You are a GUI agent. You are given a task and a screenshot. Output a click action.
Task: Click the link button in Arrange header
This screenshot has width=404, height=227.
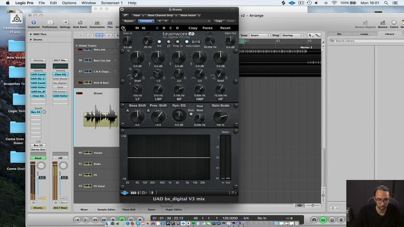tap(90, 35)
